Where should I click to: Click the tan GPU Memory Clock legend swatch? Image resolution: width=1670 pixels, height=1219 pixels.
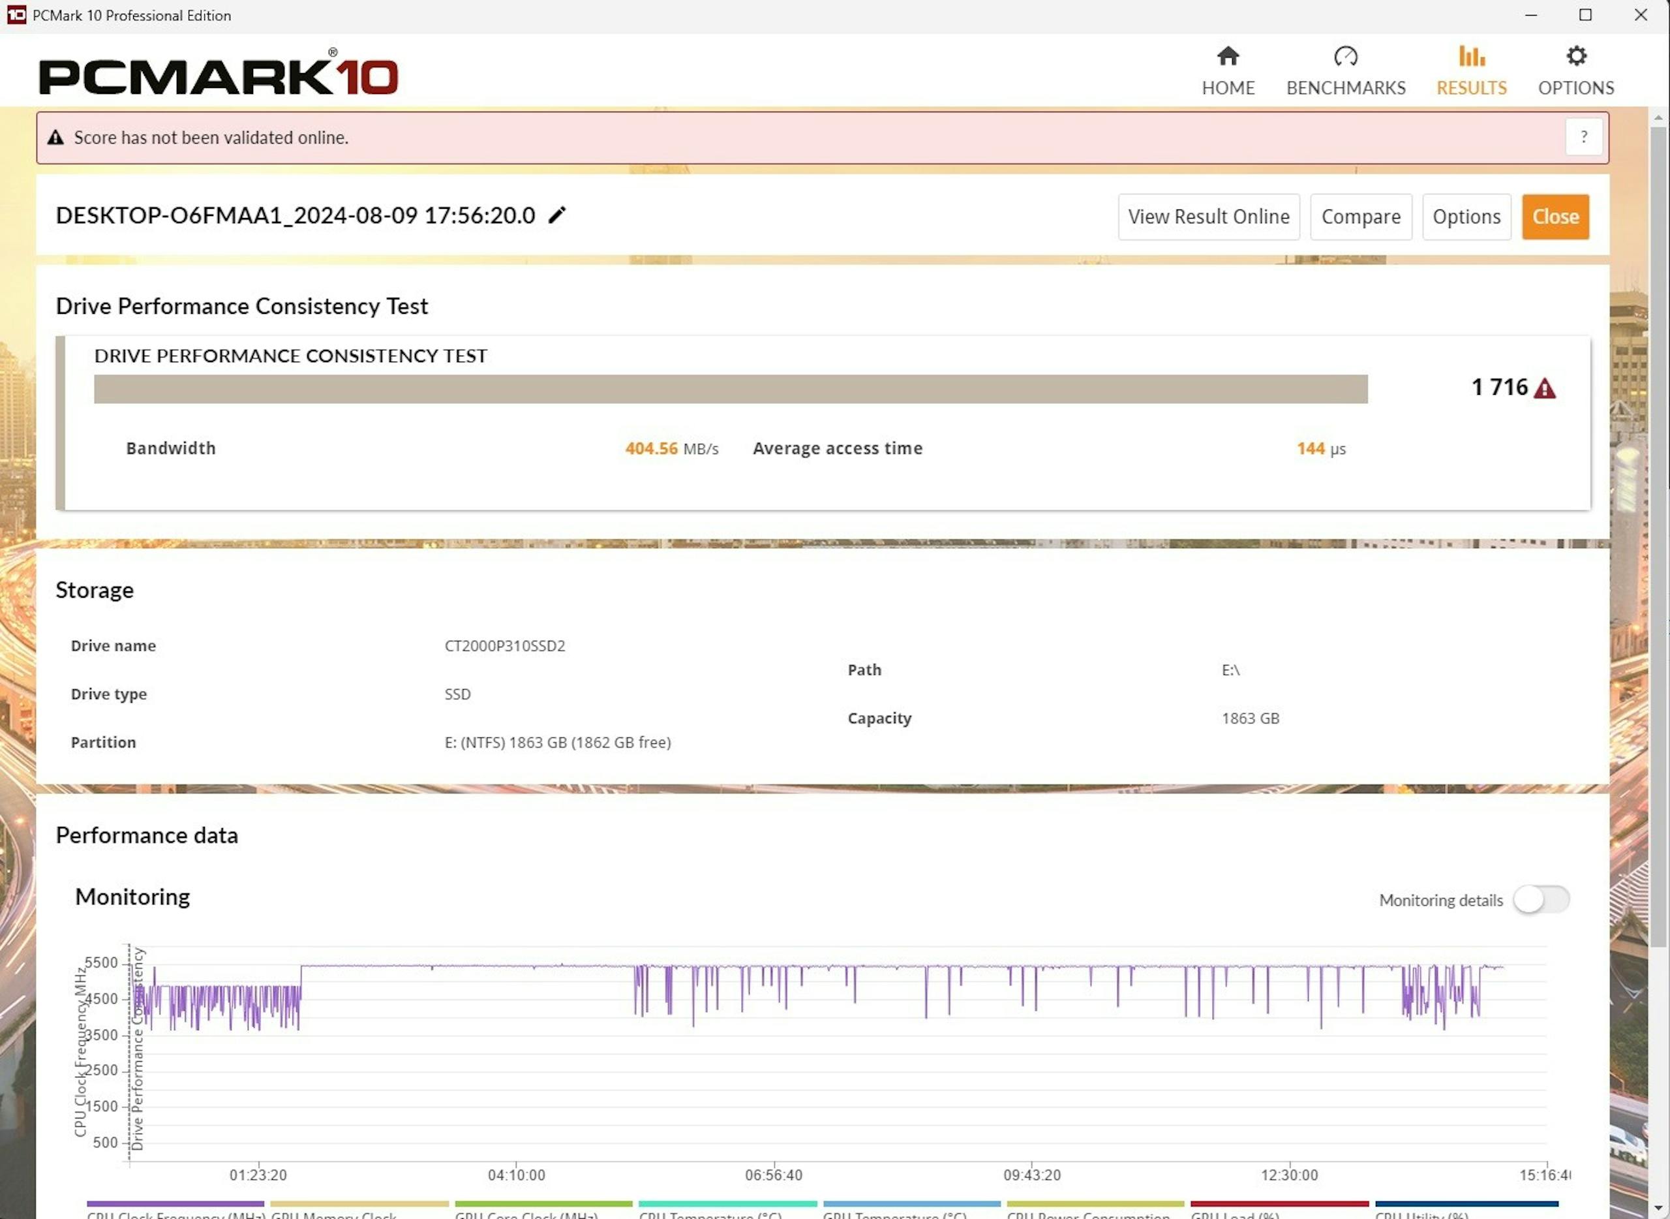[359, 1203]
